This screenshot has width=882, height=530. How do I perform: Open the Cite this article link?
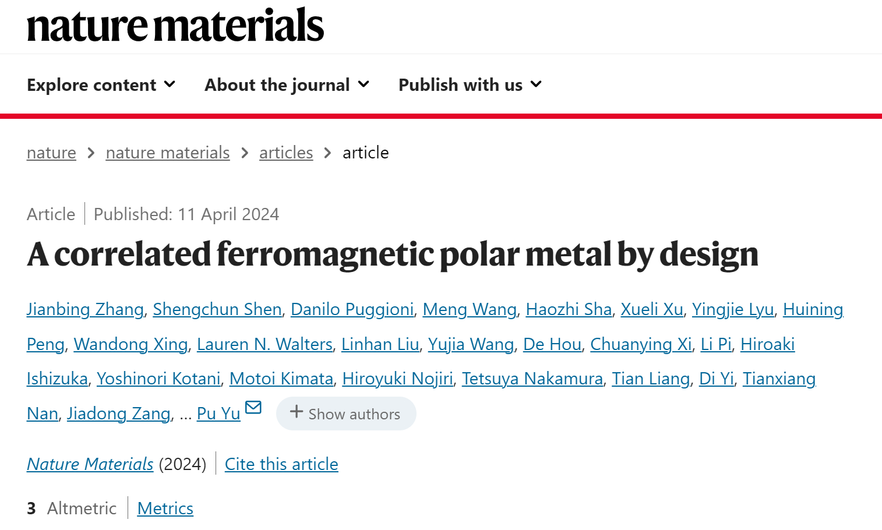pyautogui.click(x=281, y=464)
